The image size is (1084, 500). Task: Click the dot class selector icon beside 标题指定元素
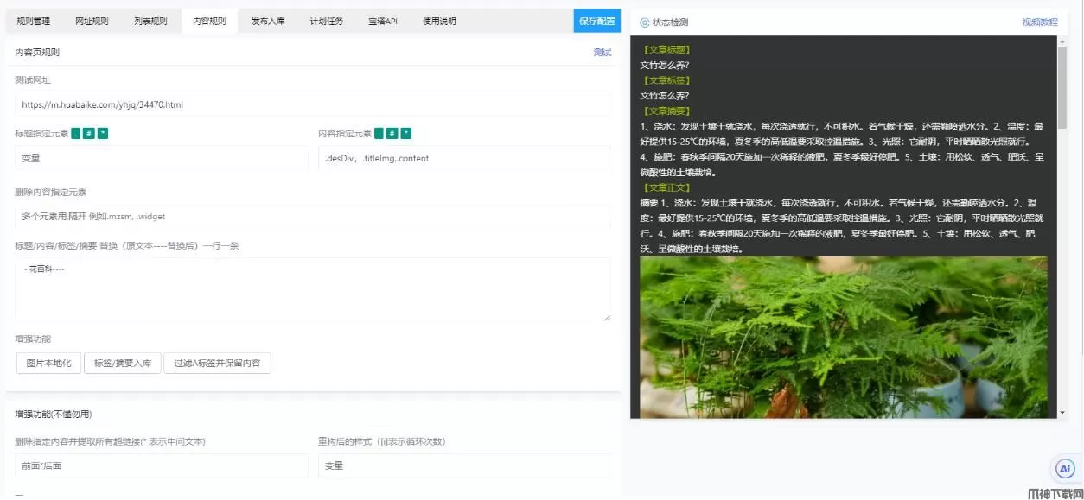(75, 134)
